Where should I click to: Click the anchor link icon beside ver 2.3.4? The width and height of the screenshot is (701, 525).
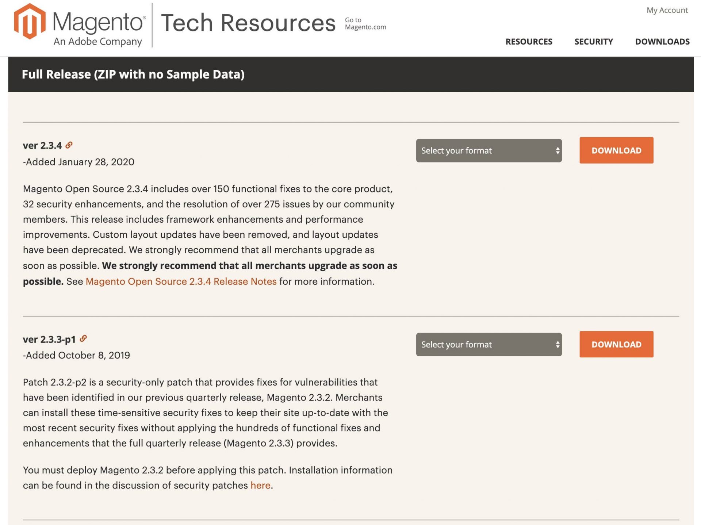click(x=70, y=145)
